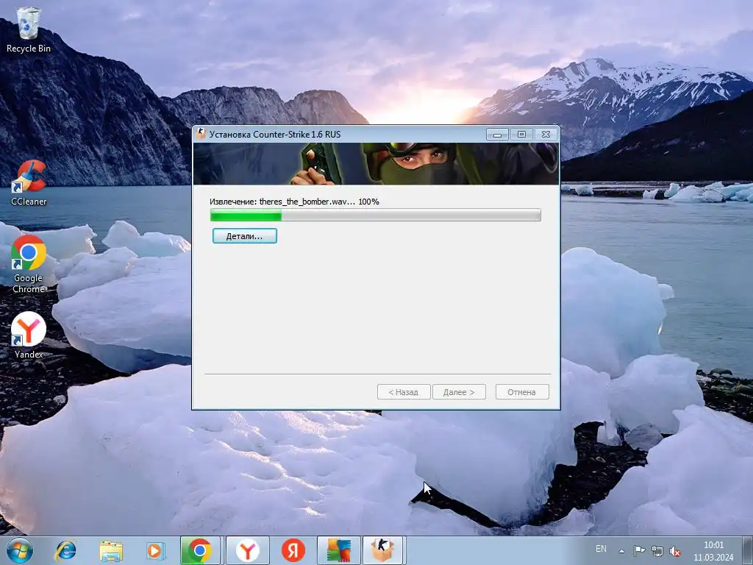Open the Action Center flag icon

(639, 551)
